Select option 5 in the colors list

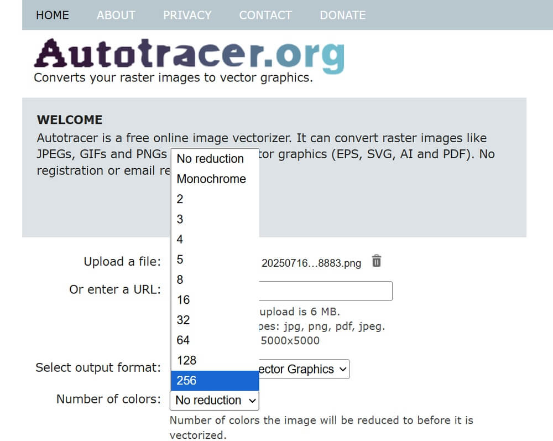pyautogui.click(x=215, y=260)
